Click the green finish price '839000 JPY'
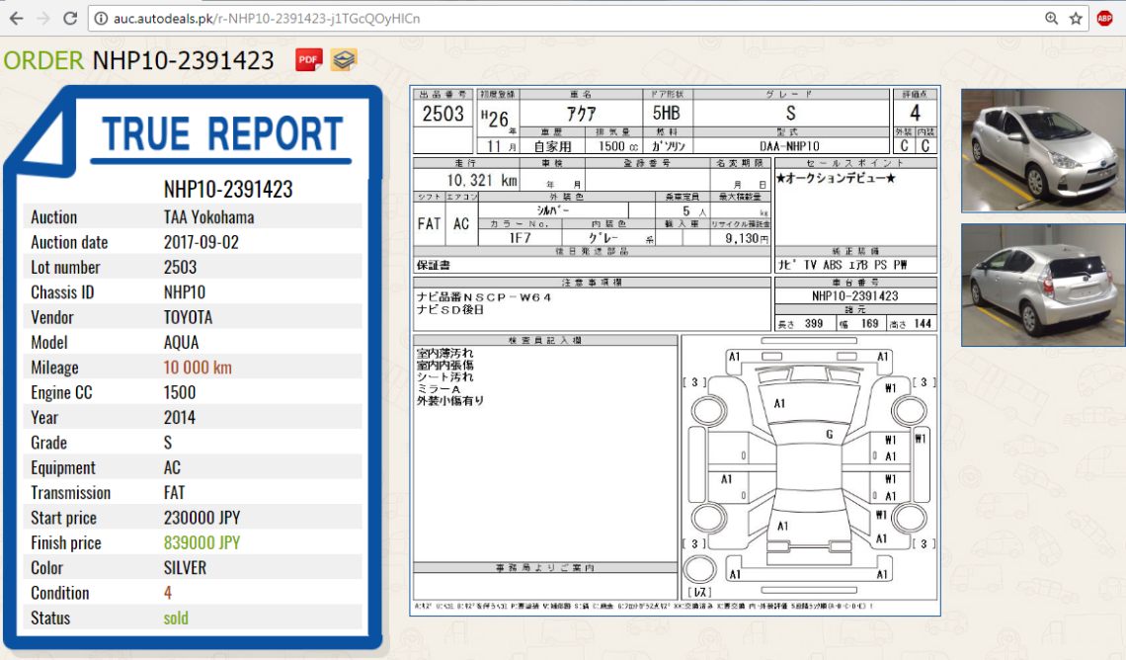Screen dimensions: 1126x660 coord(201,542)
